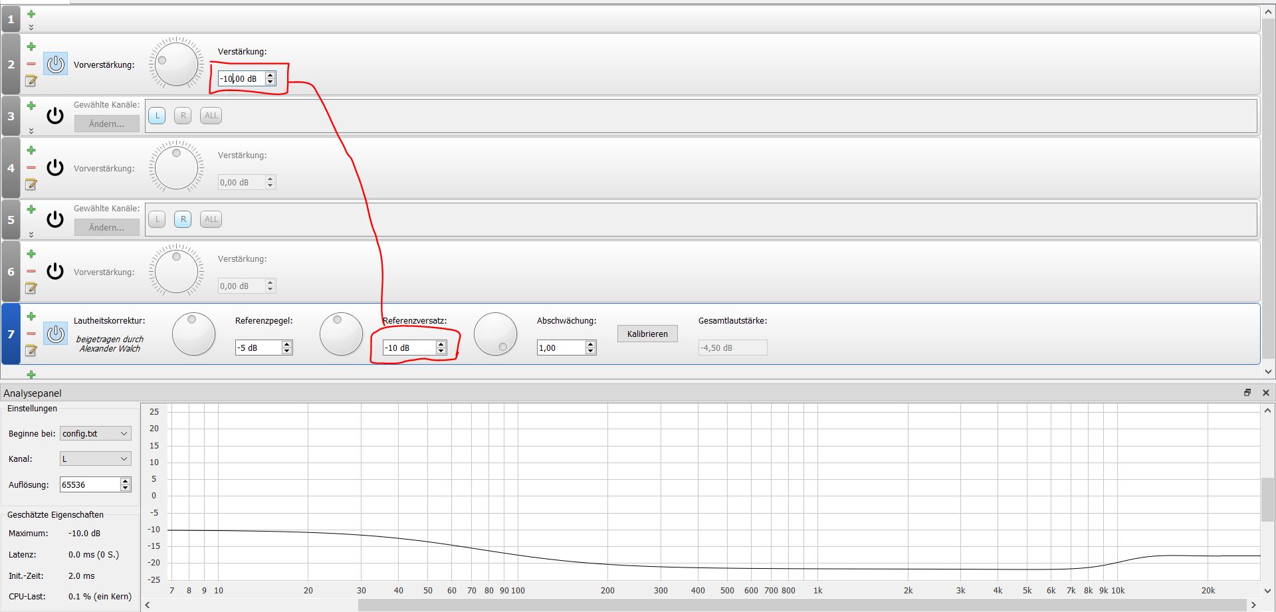Decrease Referenzversatz with down arrow
Screen dimensions: 1276x612
(x=441, y=351)
